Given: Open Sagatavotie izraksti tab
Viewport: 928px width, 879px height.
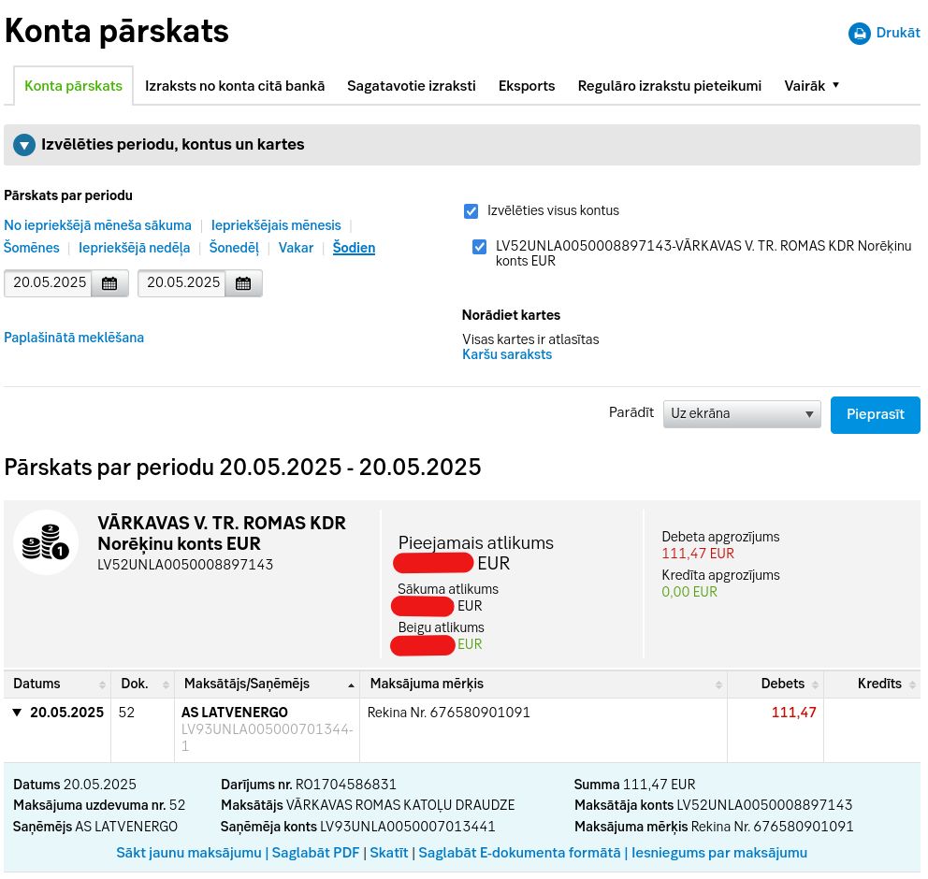Looking at the screenshot, I should click(412, 86).
